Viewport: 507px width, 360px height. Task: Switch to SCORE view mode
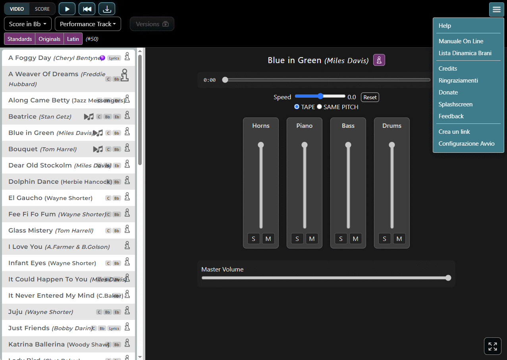pyautogui.click(x=42, y=9)
